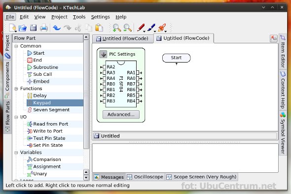Open the Symbol Viewer side panel
This screenshot has width=291, height=194.
click(283, 133)
